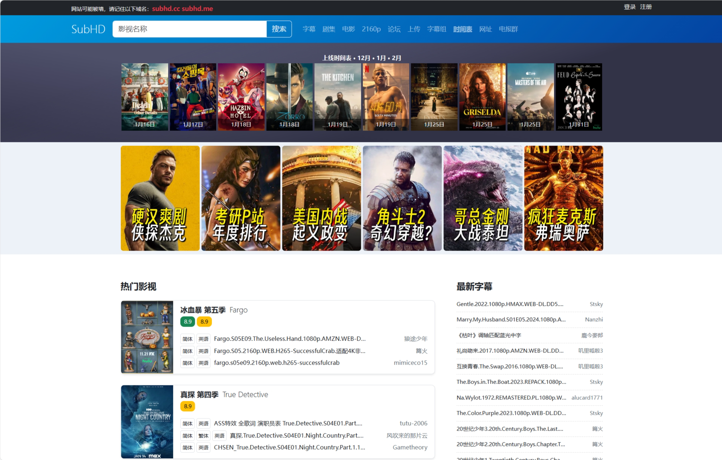Viewport: 722px width, 460px height.
Task: Open the 上传 nav item
Action: pos(414,29)
